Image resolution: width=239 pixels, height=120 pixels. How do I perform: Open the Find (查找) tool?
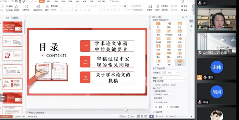coord(184,6)
